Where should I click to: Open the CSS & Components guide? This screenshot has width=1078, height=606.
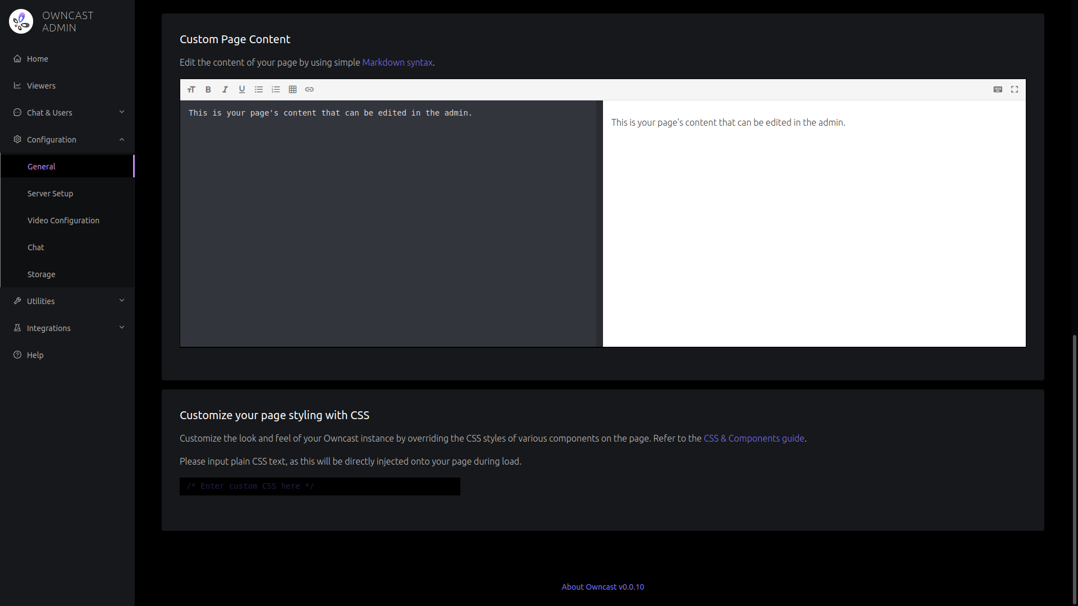click(753, 438)
